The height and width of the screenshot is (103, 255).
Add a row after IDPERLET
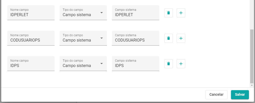(181, 13)
